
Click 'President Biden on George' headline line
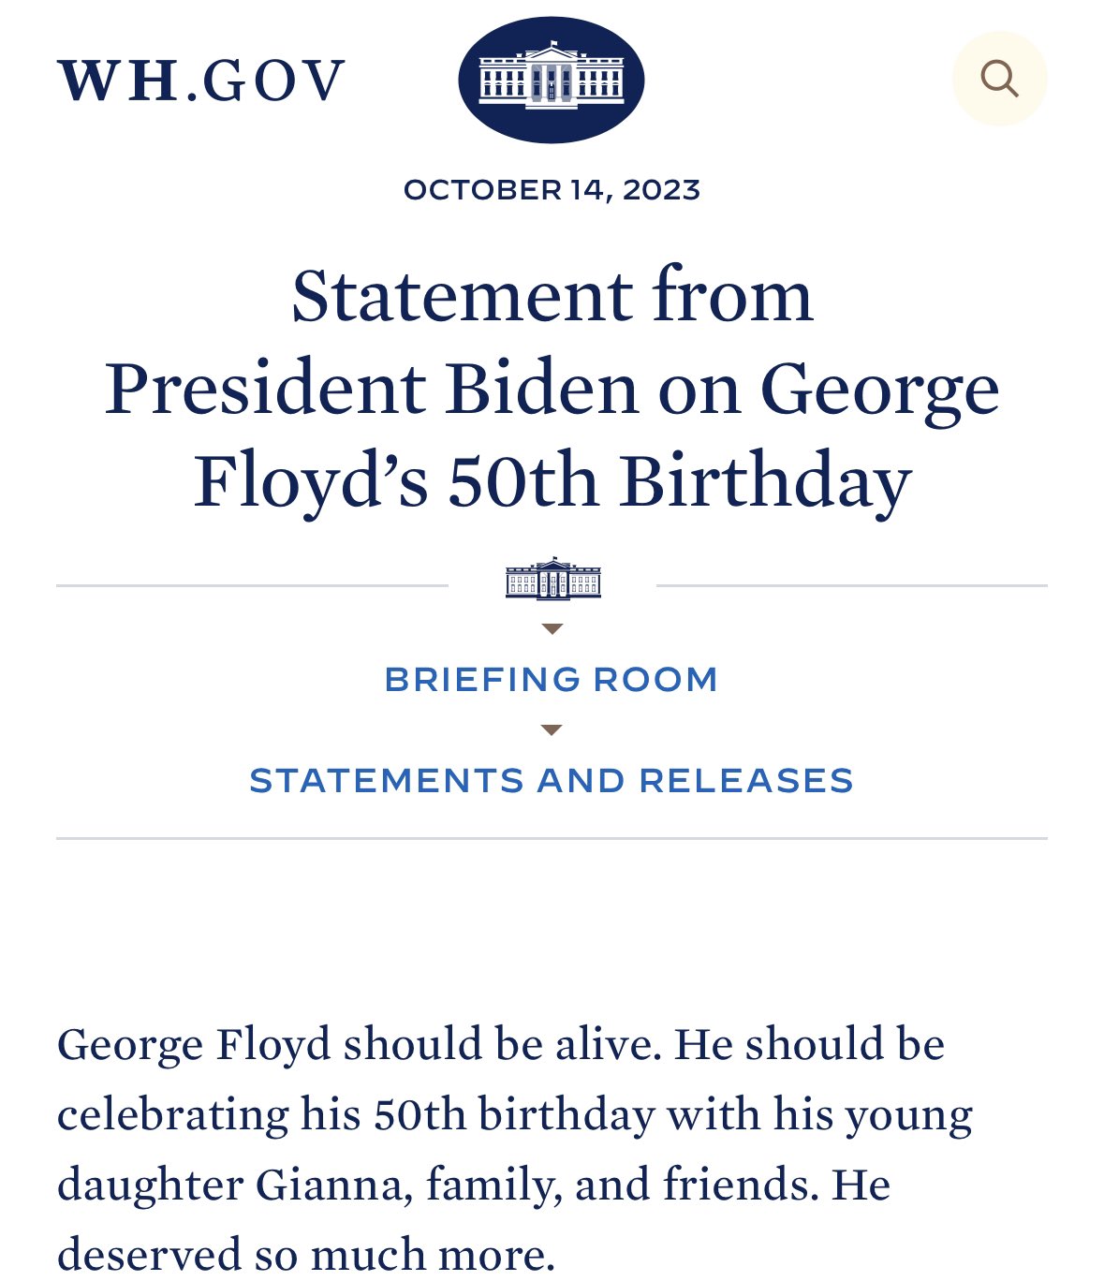coord(552,390)
